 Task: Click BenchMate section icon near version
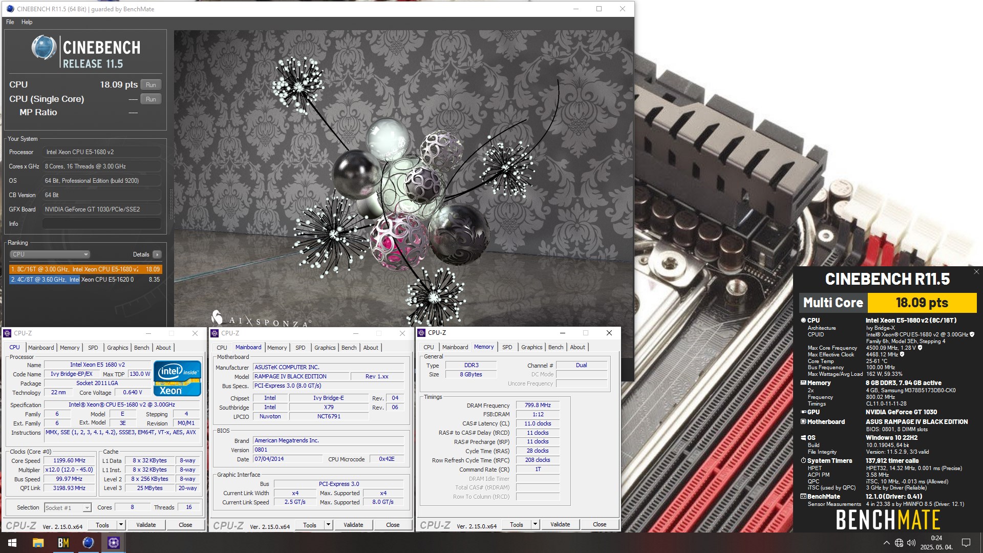(803, 497)
